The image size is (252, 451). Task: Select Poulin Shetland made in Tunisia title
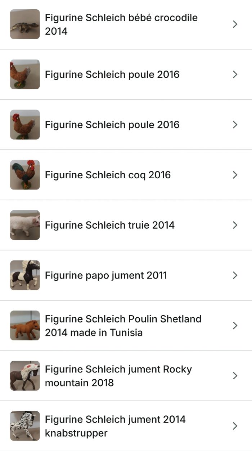[123, 325]
